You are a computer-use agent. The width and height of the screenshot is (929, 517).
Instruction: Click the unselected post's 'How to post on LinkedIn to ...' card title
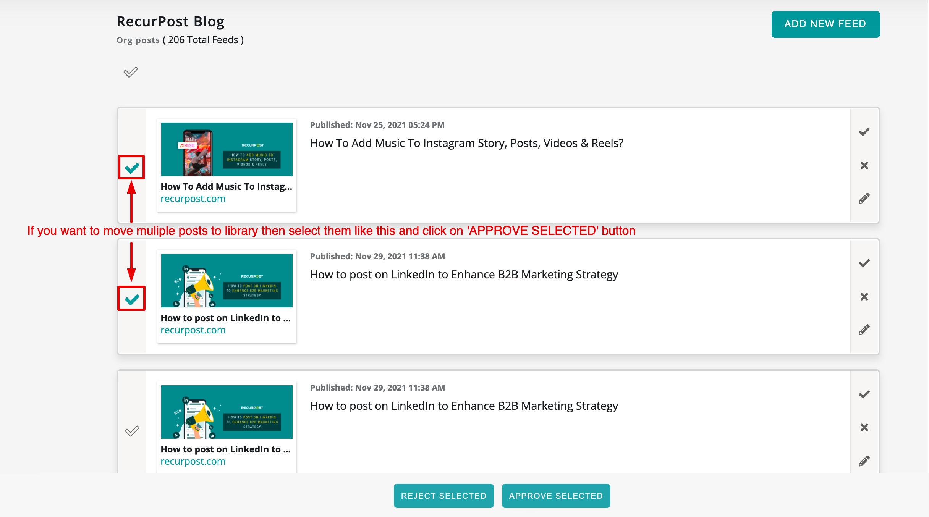click(x=226, y=449)
